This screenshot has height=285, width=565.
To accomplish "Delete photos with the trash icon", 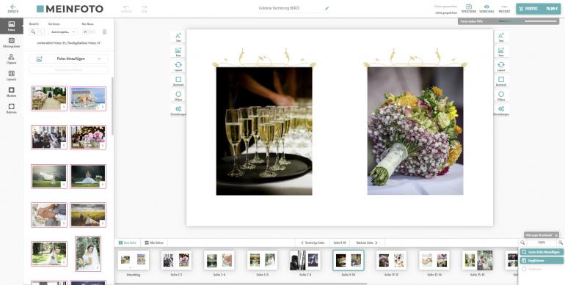I will [104, 32].
